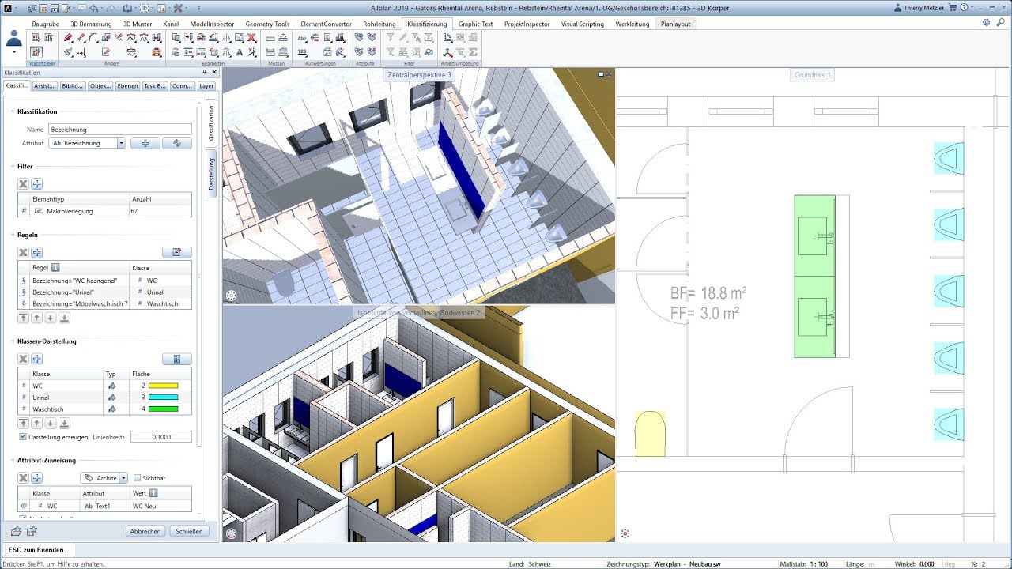This screenshot has width=1012, height=569.
Task: Open the Ebenen palette tab
Action: coord(127,85)
